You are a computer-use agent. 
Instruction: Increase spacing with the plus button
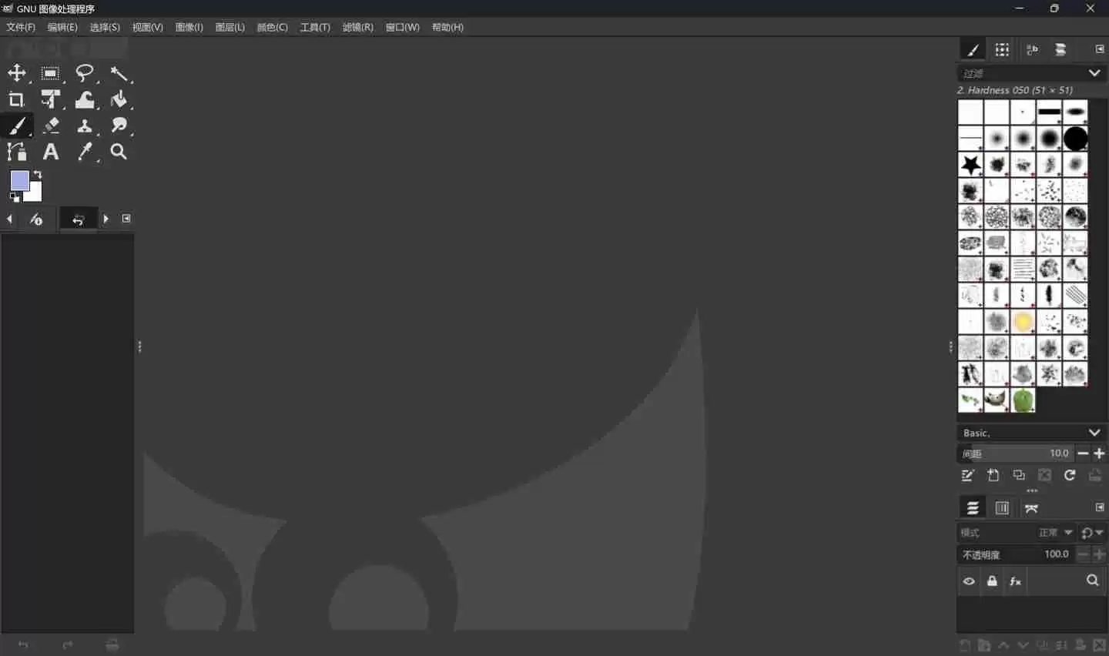click(x=1100, y=454)
